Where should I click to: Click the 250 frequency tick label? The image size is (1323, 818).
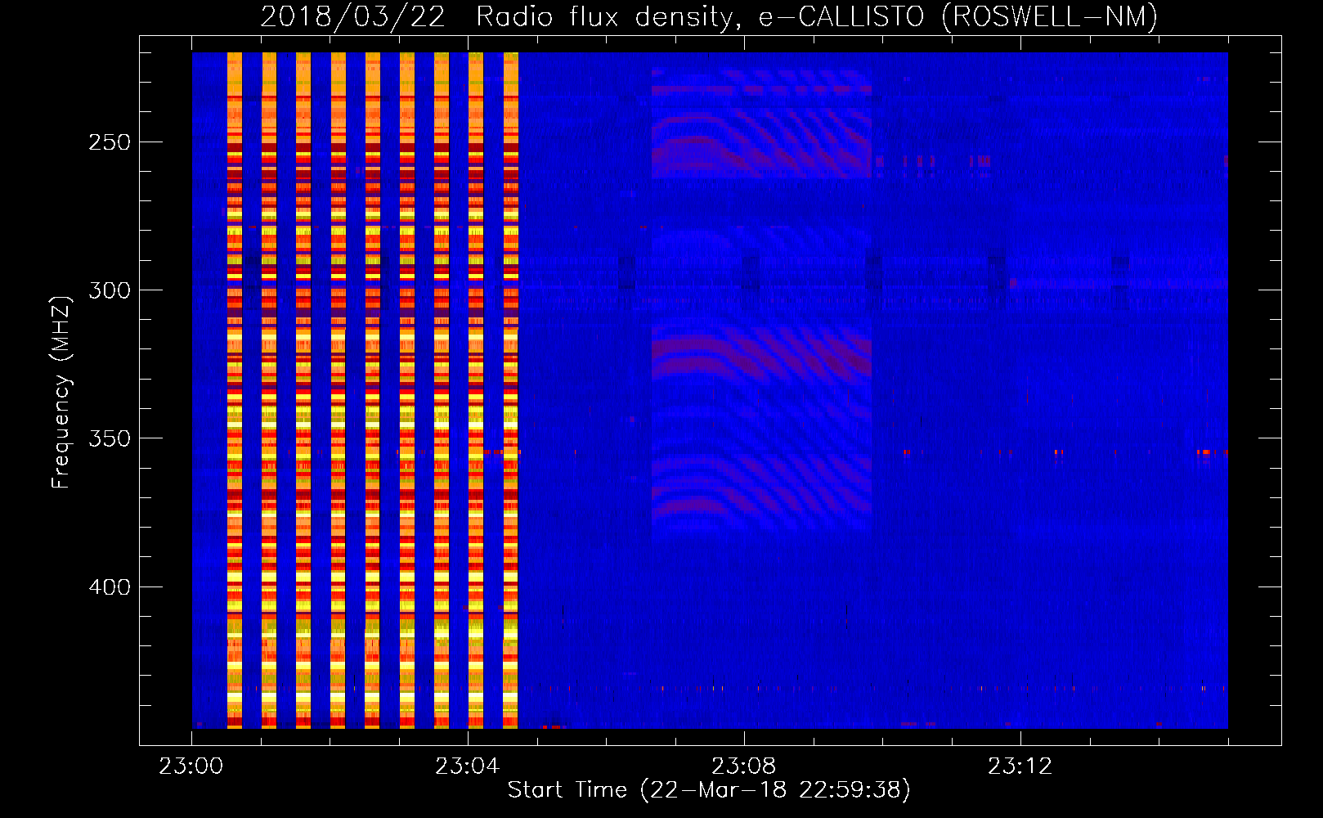pos(110,142)
